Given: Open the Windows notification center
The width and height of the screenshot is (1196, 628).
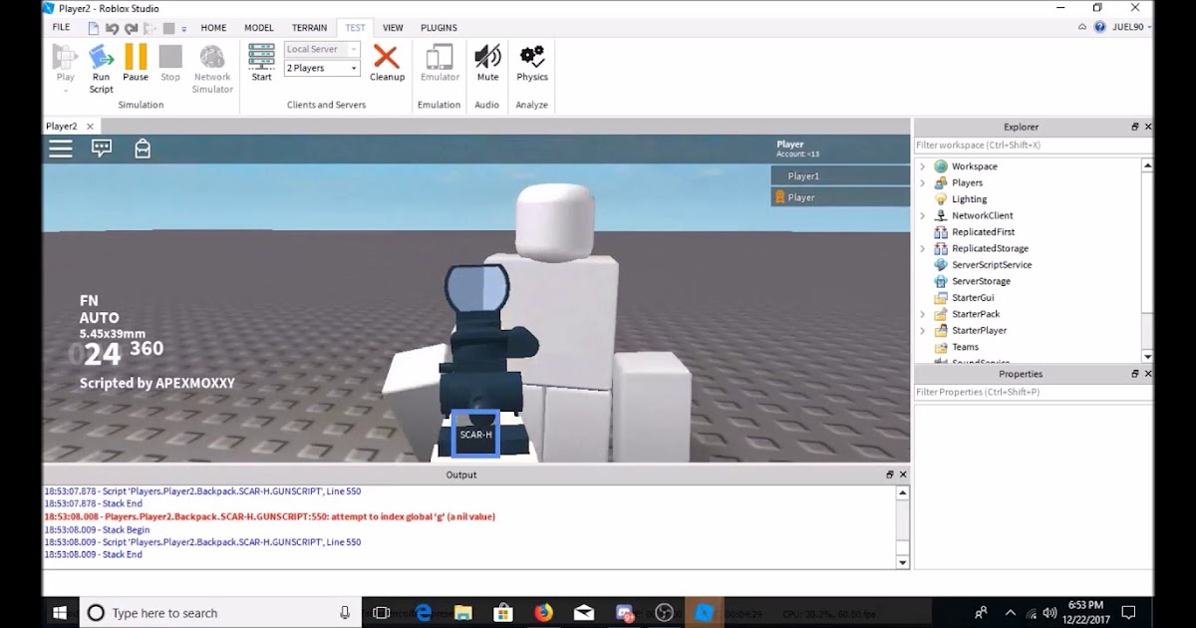Looking at the screenshot, I should tap(1128, 612).
